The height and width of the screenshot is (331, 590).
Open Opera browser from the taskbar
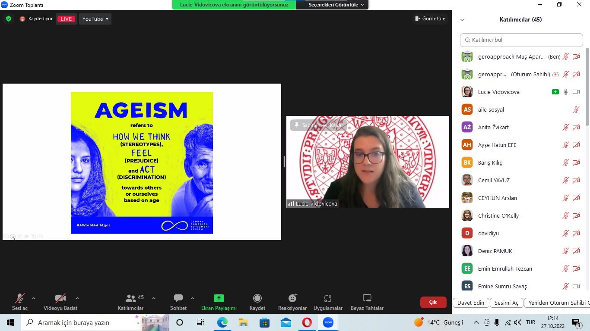point(307,322)
